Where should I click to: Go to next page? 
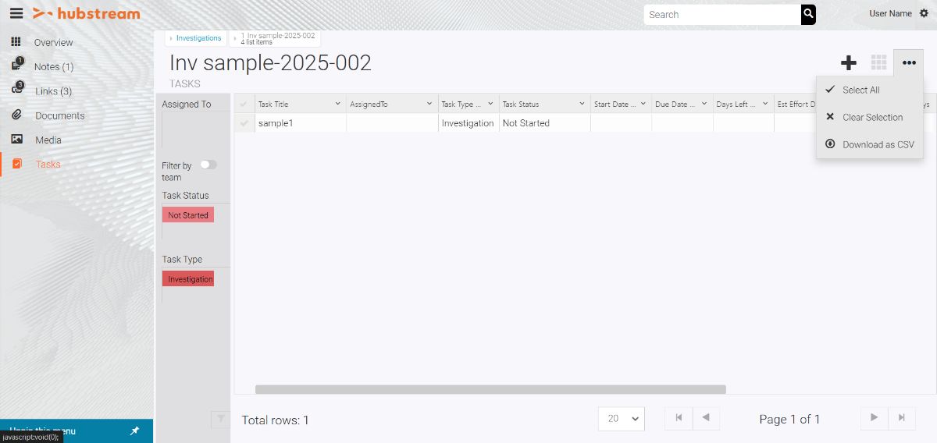[875, 418]
